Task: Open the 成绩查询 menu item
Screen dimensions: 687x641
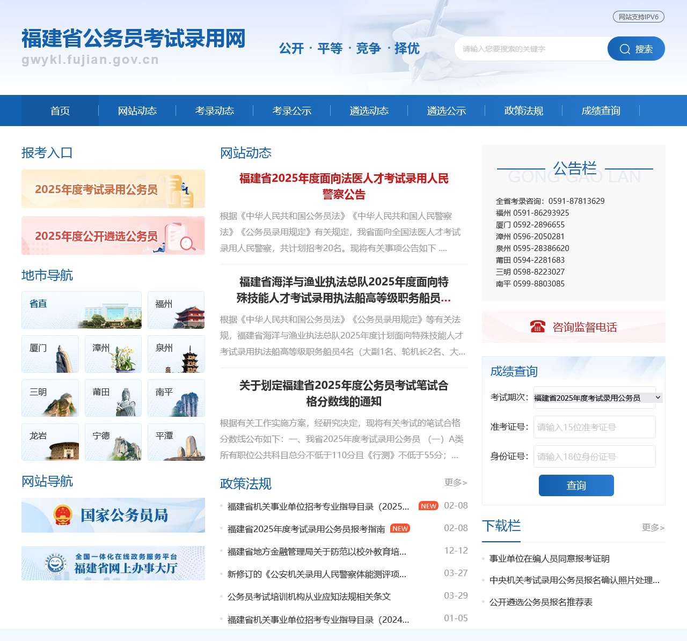Action: coord(601,110)
